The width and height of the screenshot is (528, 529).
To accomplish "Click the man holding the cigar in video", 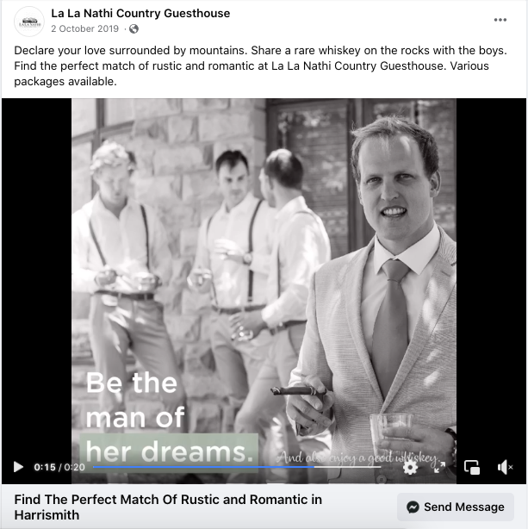I will 375,297.
